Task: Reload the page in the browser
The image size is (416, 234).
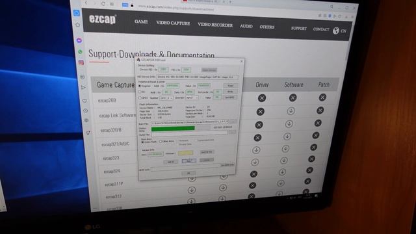Action: 103,4
